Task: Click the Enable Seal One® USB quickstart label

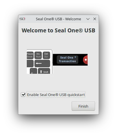Action: pyautogui.click(x=56, y=95)
